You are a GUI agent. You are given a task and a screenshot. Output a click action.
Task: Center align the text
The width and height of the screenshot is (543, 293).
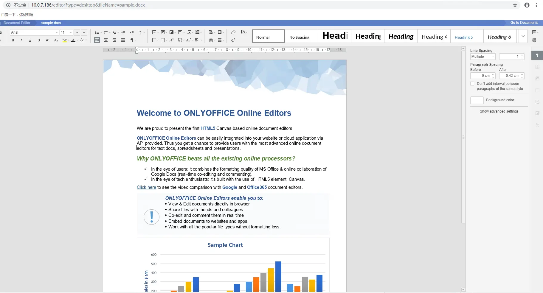(106, 40)
